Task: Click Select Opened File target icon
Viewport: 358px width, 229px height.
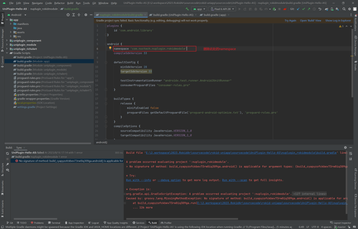Action: pyautogui.click(x=68, y=15)
